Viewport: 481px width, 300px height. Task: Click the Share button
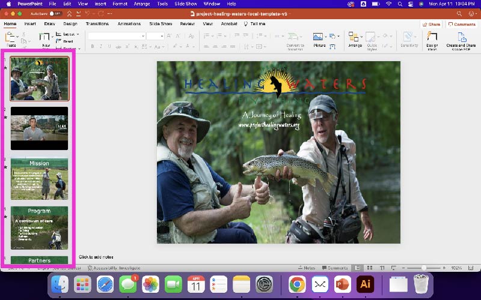(432, 24)
